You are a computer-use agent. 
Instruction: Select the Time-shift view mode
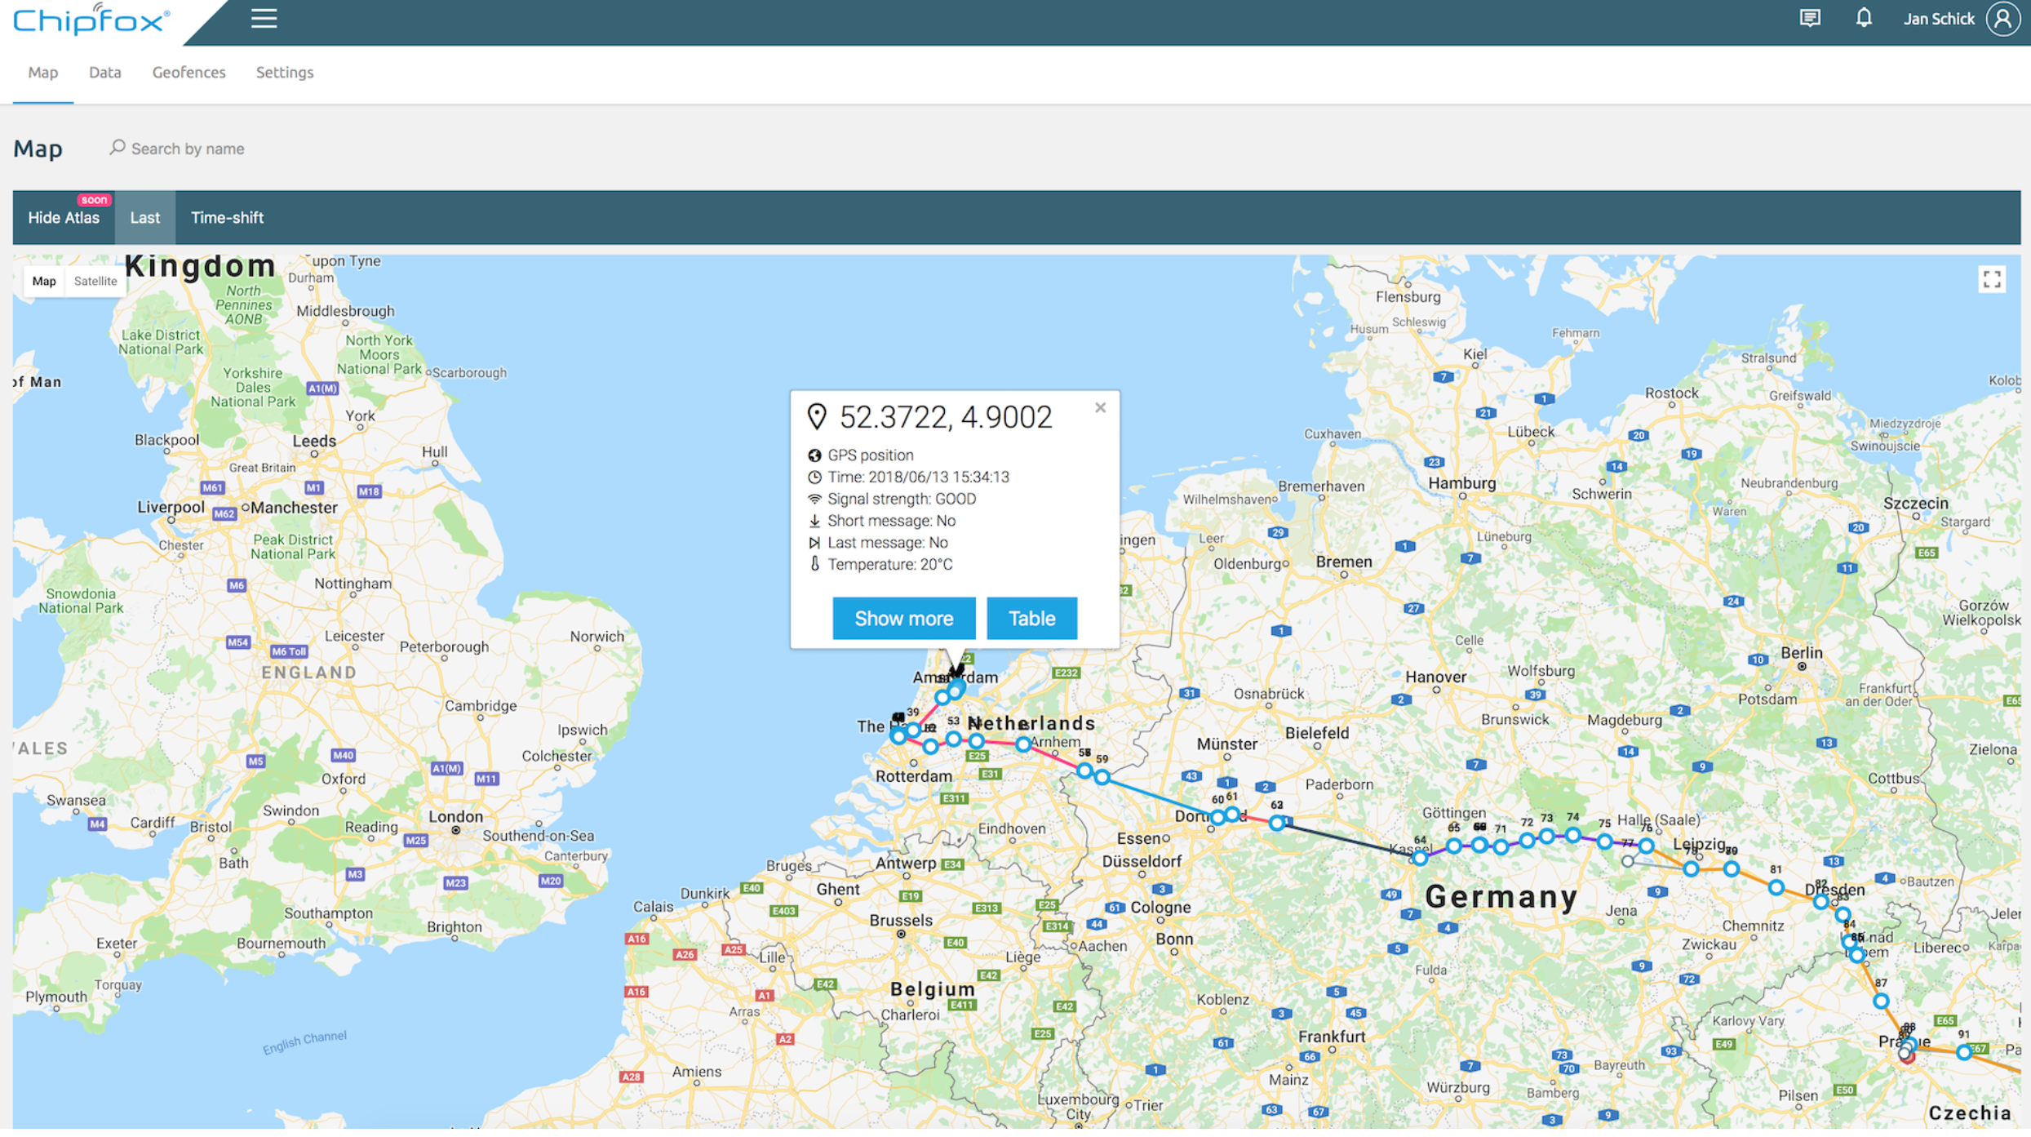(x=227, y=218)
